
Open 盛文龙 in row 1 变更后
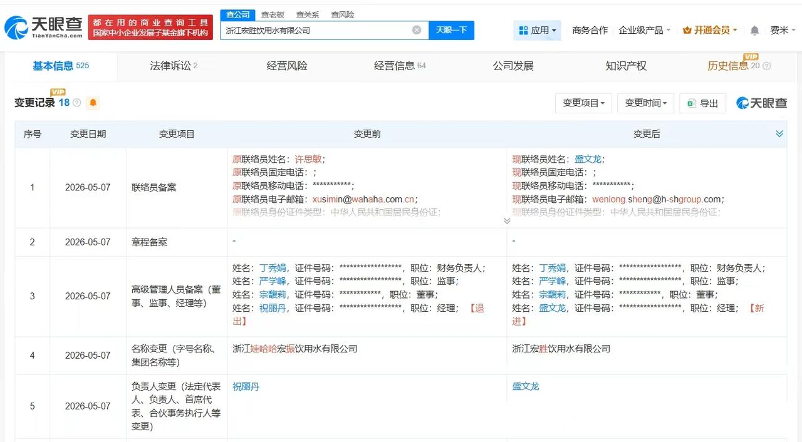588,159
